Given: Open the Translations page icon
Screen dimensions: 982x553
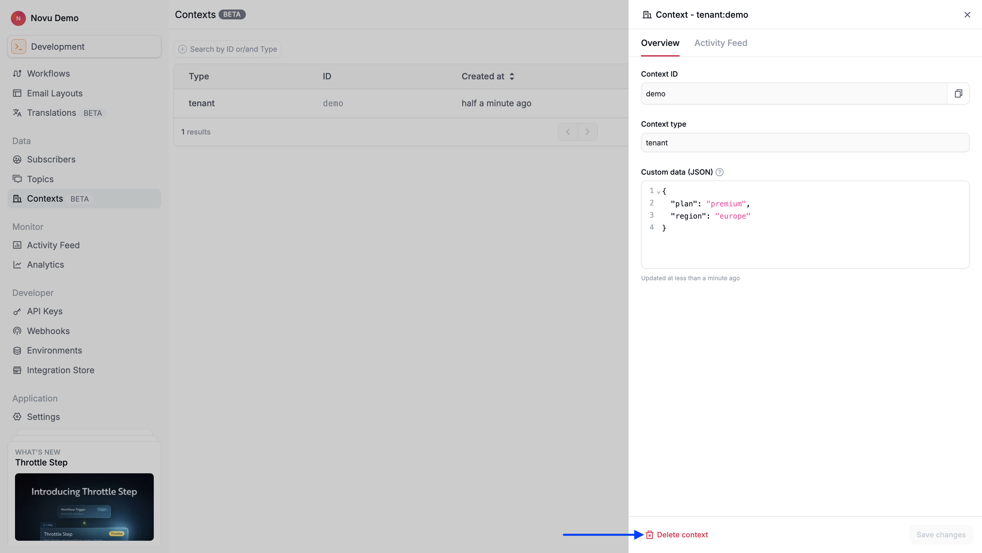Looking at the screenshot, I should point(17,113).
